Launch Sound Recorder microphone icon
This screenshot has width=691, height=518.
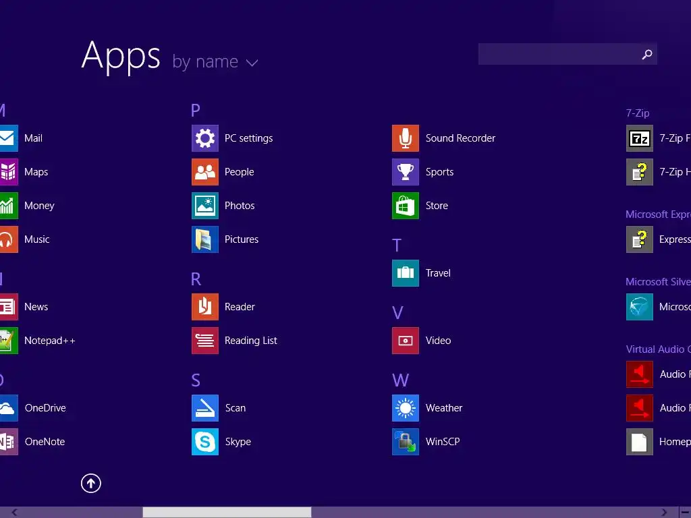[406, 138]
